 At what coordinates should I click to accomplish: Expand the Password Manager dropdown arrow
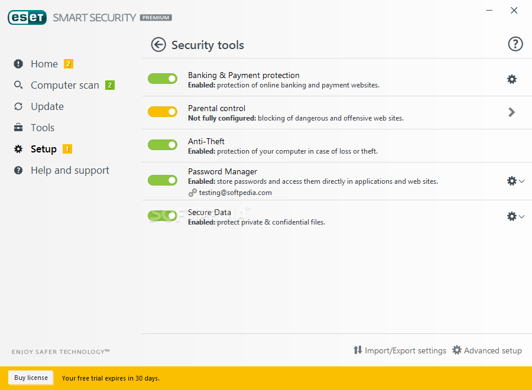[522, 181]
